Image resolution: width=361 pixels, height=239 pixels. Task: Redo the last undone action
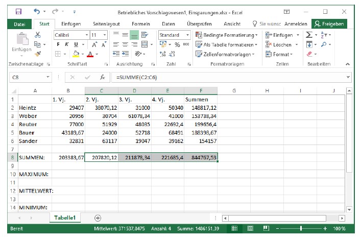pos(55,11)
